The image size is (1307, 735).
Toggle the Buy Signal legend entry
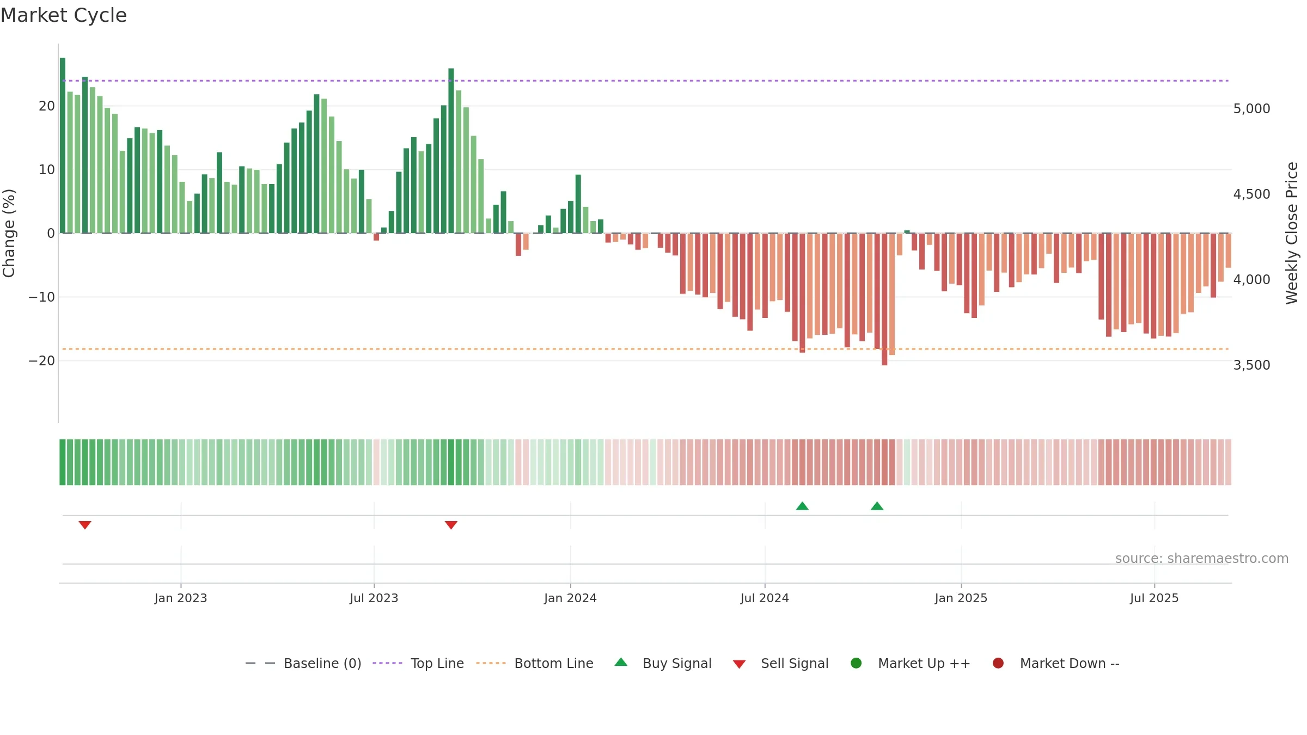pyautogui.click(x=663, y=663)
